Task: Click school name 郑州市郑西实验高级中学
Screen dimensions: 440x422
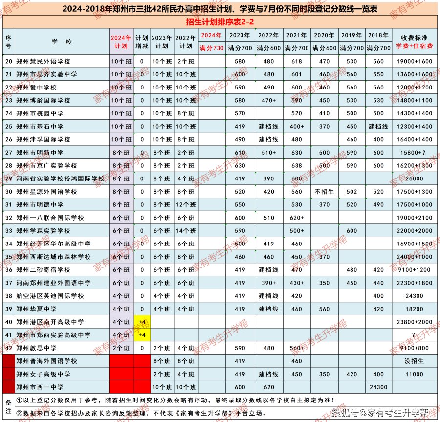Action: point(53,335)
